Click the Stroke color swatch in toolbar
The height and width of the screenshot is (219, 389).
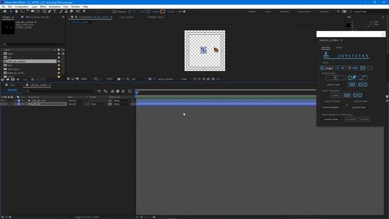pyautogui.click(x=162, y=12)
